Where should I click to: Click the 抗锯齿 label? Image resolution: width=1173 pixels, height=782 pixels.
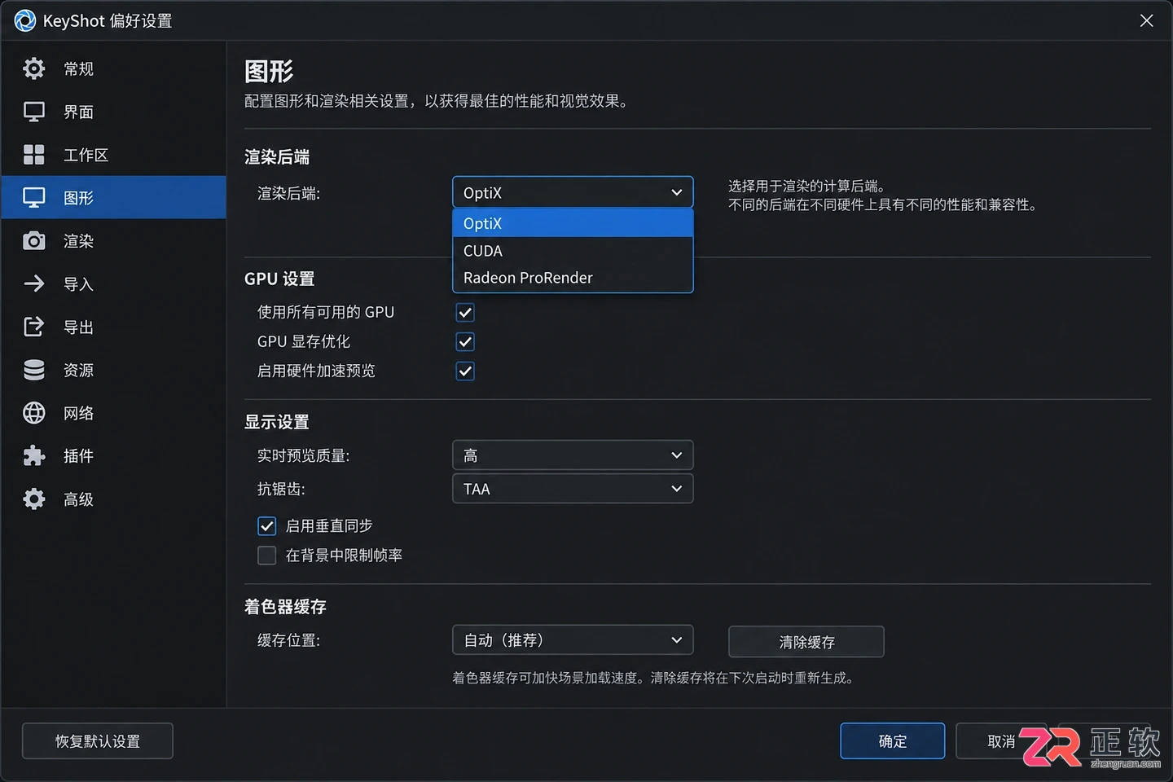tap(282, 489)
